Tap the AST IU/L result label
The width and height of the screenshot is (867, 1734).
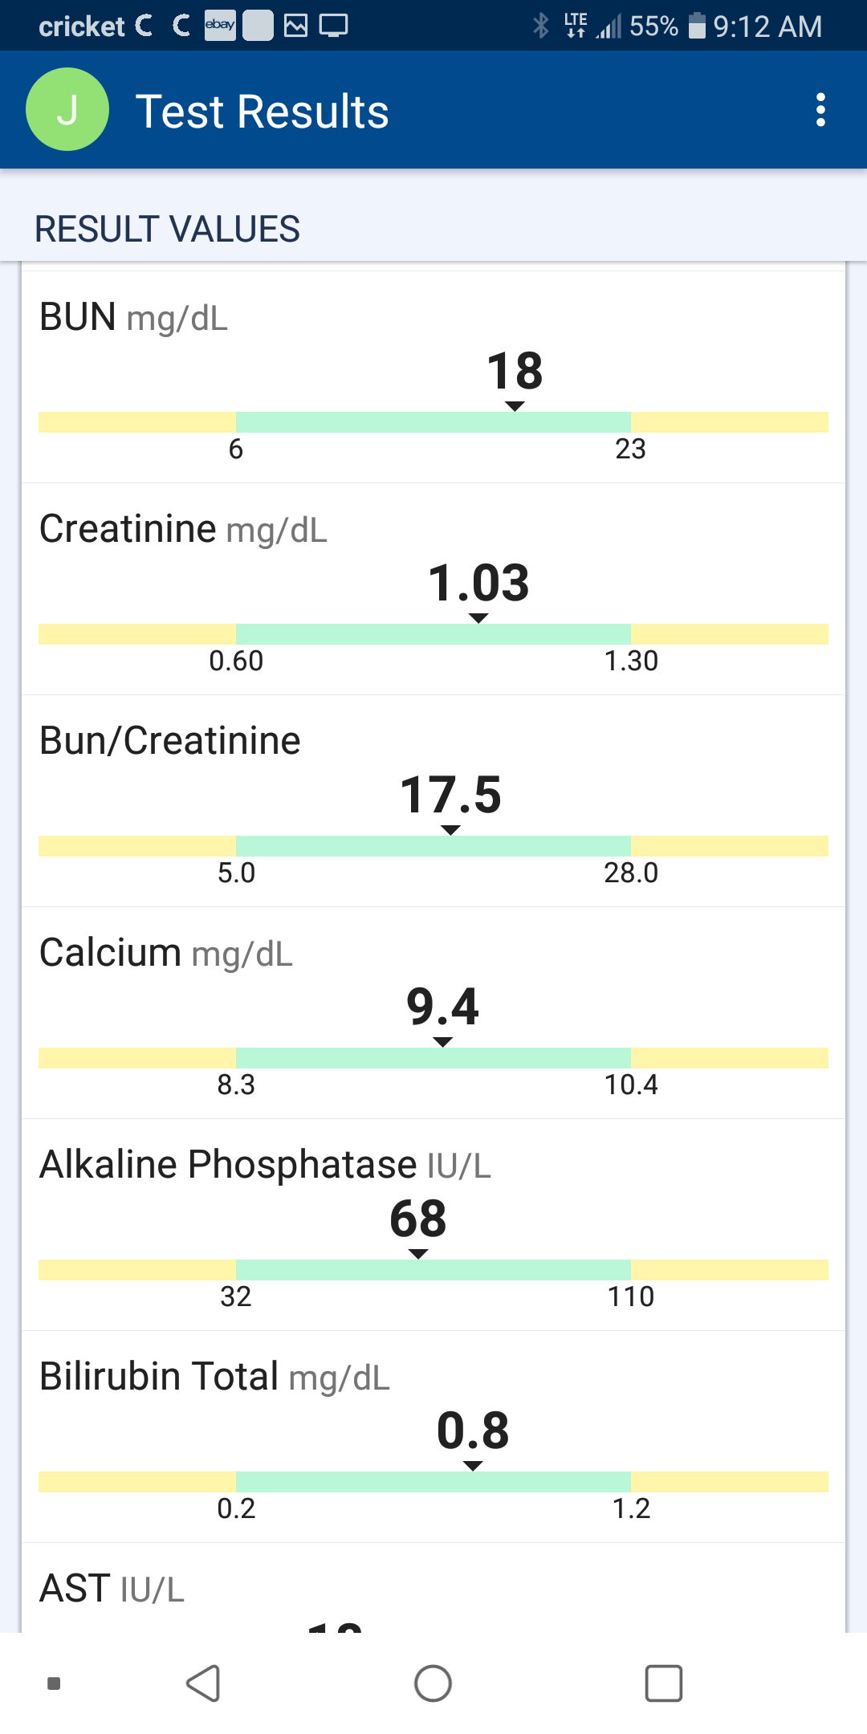pyautogui.click(x=112, y=1589)
